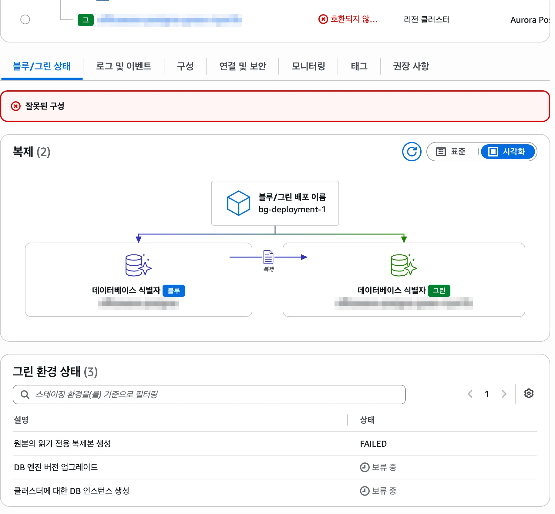Switch to the 태그 tab
This screenshot has height=514, width=555.
tap(359, 66)
